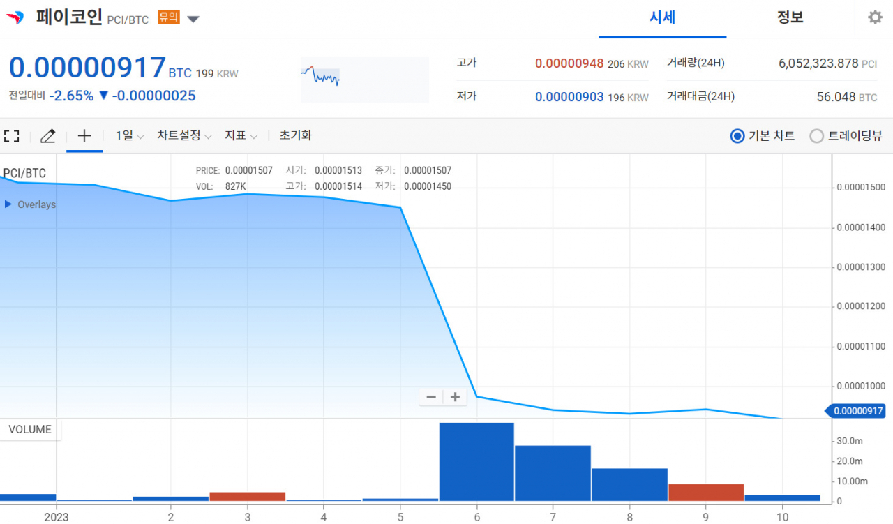Open the 지표 indicators dropdown
This screenshot has width=893, height=524.
237,136
